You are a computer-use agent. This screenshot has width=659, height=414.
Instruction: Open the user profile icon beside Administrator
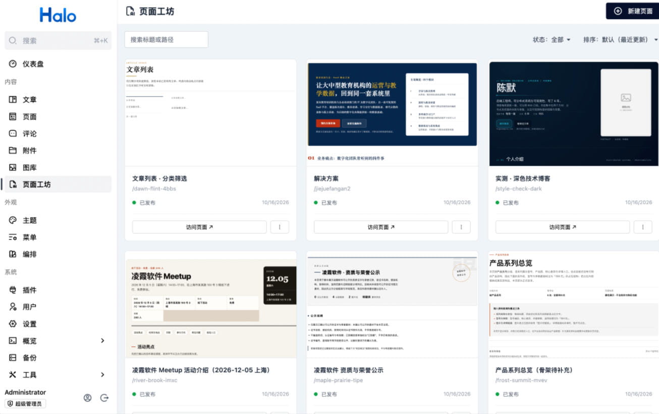(x=88, y=398)
